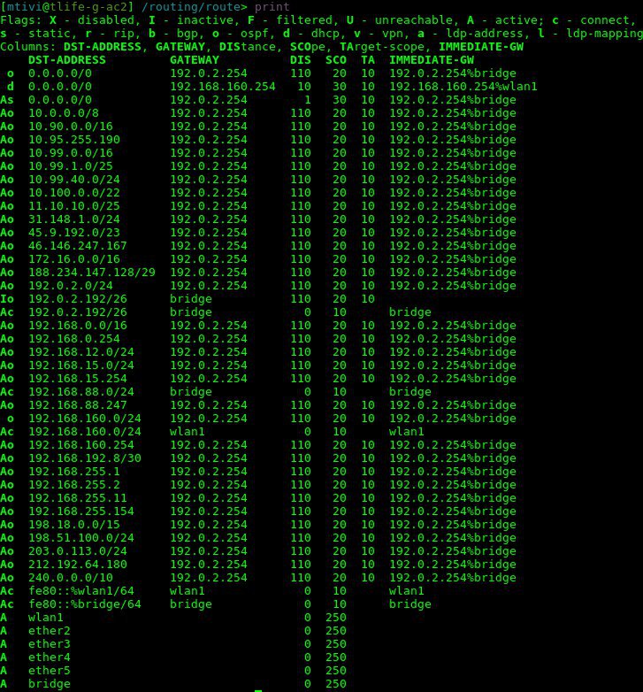The width and height of the screenshot is (643, 692).
Task: Select destination '192.0.2.0/24'
Action: click(71, 286)
